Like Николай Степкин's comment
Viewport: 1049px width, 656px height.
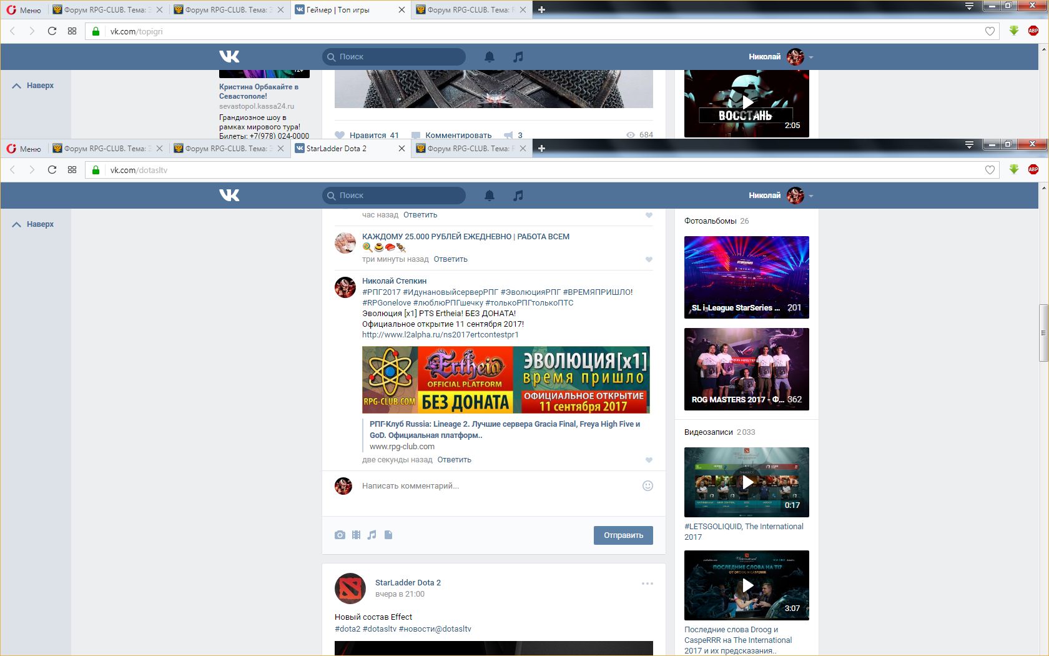pyautogui.click(x=649, y=460)
